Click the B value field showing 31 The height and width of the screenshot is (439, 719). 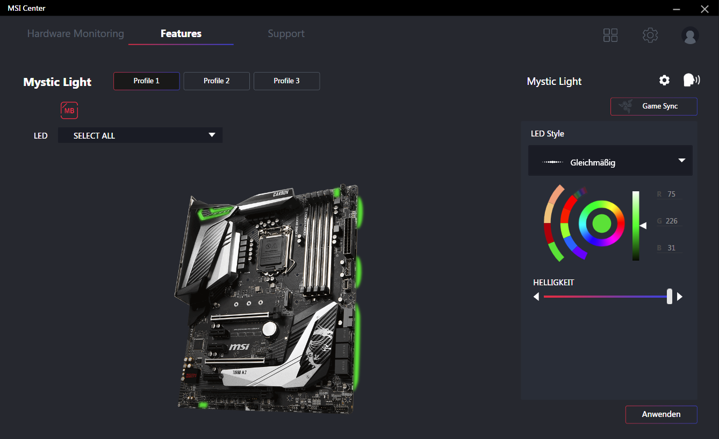pos(670,248)
